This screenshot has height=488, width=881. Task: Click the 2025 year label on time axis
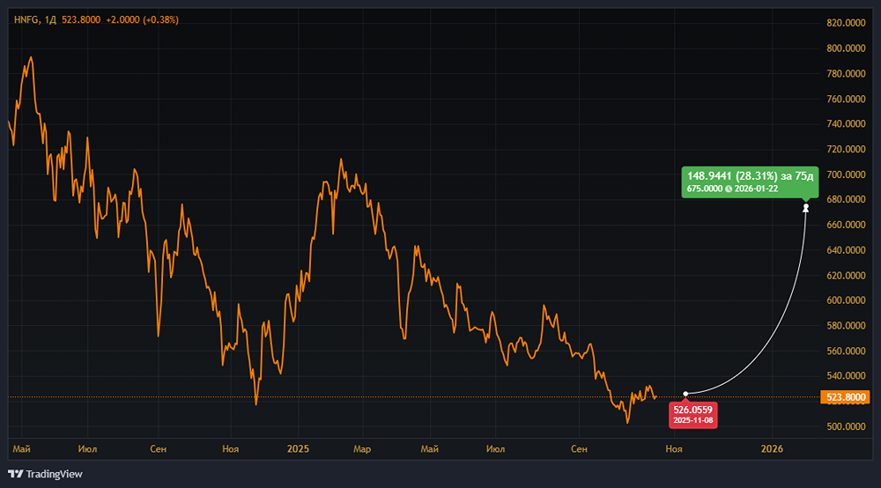pos(298,448)
